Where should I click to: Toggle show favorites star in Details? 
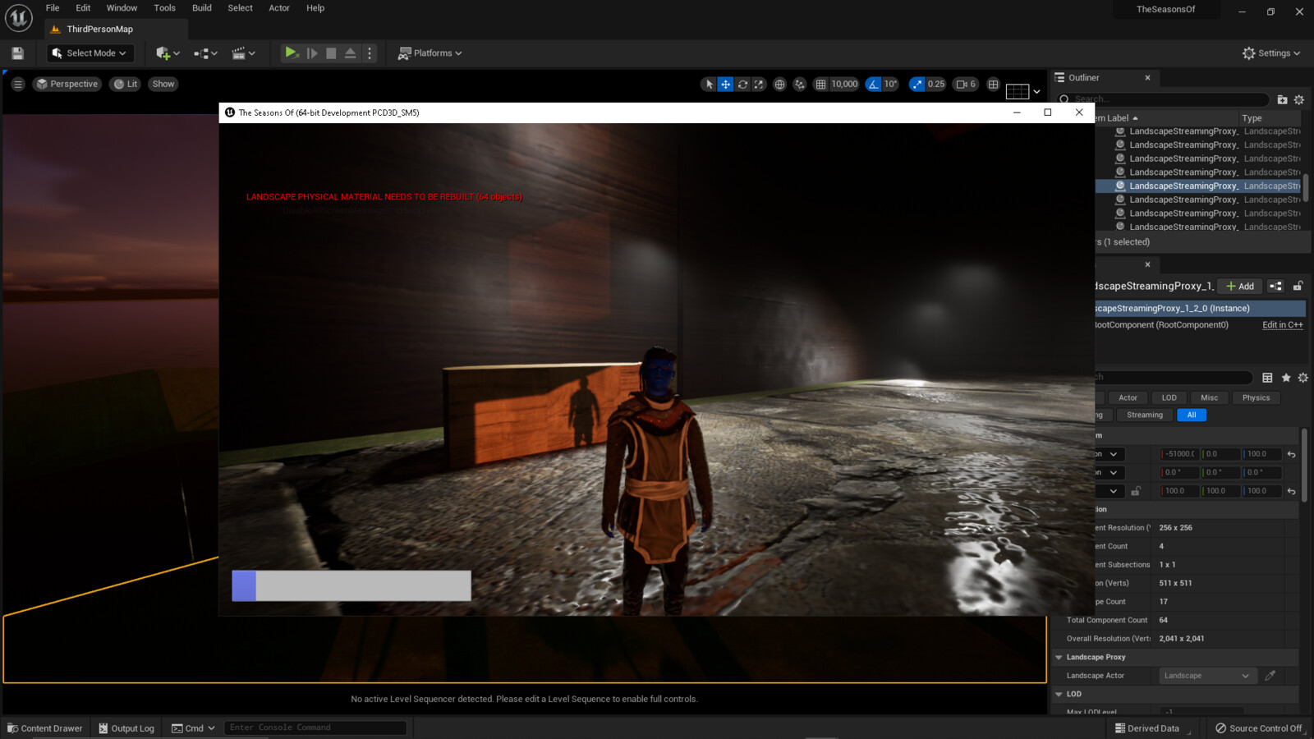[x=1286, y=378]
